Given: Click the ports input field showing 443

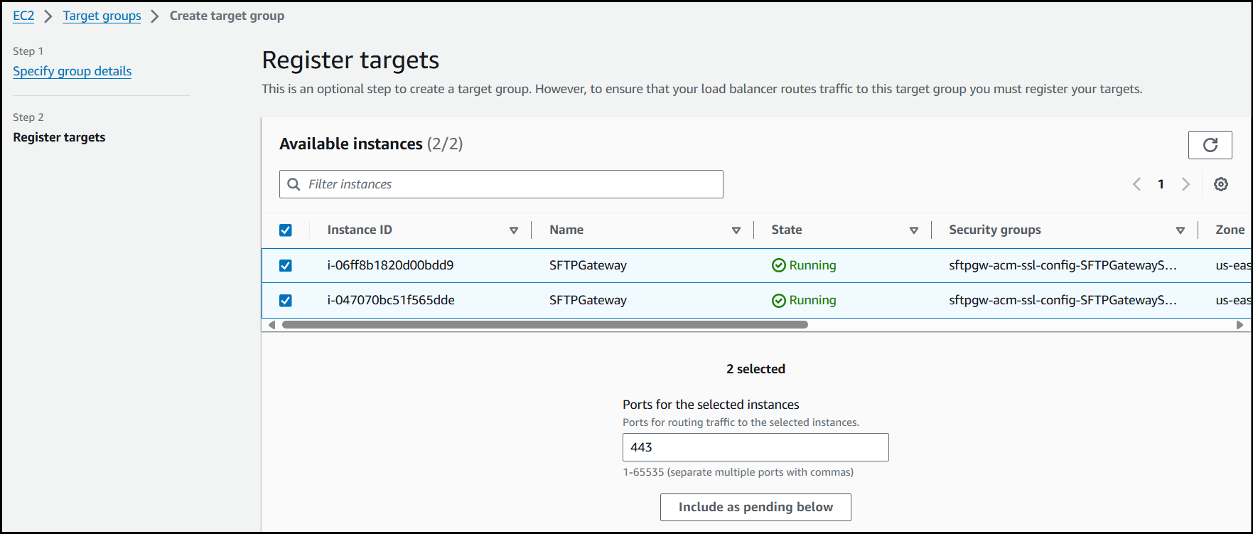Looking at the screenshot, I should 755,447.
